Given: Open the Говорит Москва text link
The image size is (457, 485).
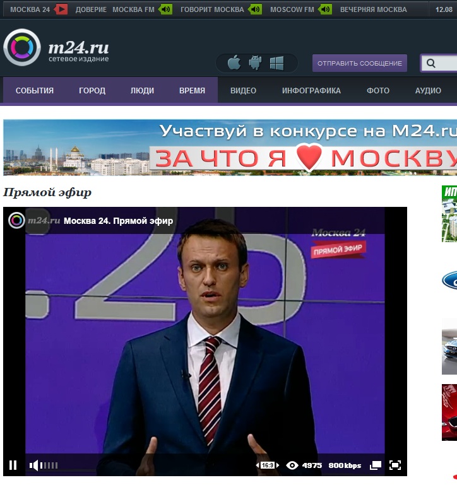Looking at the screenshot, I should (x=212, y=9).
